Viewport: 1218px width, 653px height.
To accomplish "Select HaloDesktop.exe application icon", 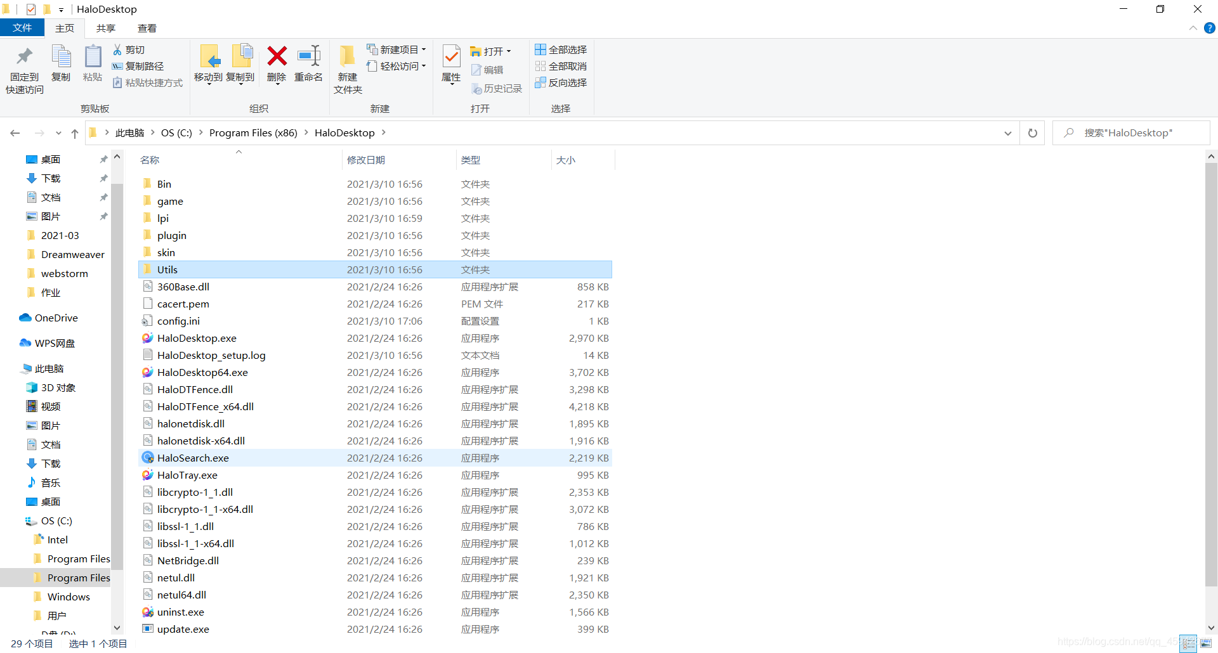I will tap(147, 338).
